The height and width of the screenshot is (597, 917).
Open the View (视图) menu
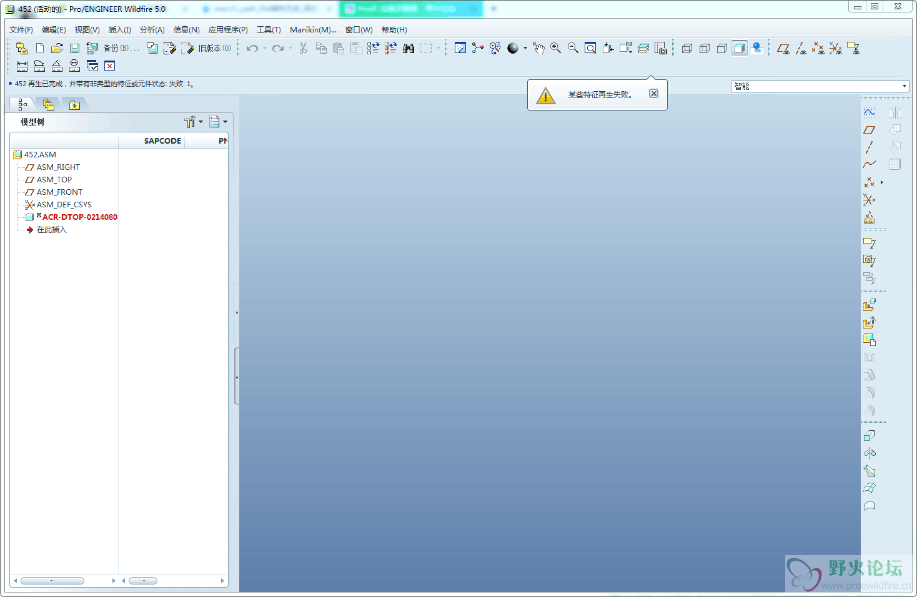[87, 29]
